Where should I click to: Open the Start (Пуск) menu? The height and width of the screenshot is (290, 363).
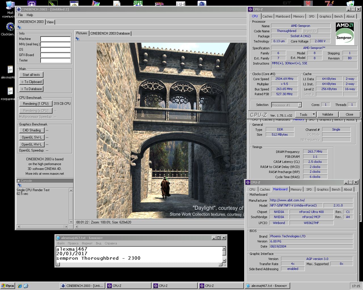[8, 286]
